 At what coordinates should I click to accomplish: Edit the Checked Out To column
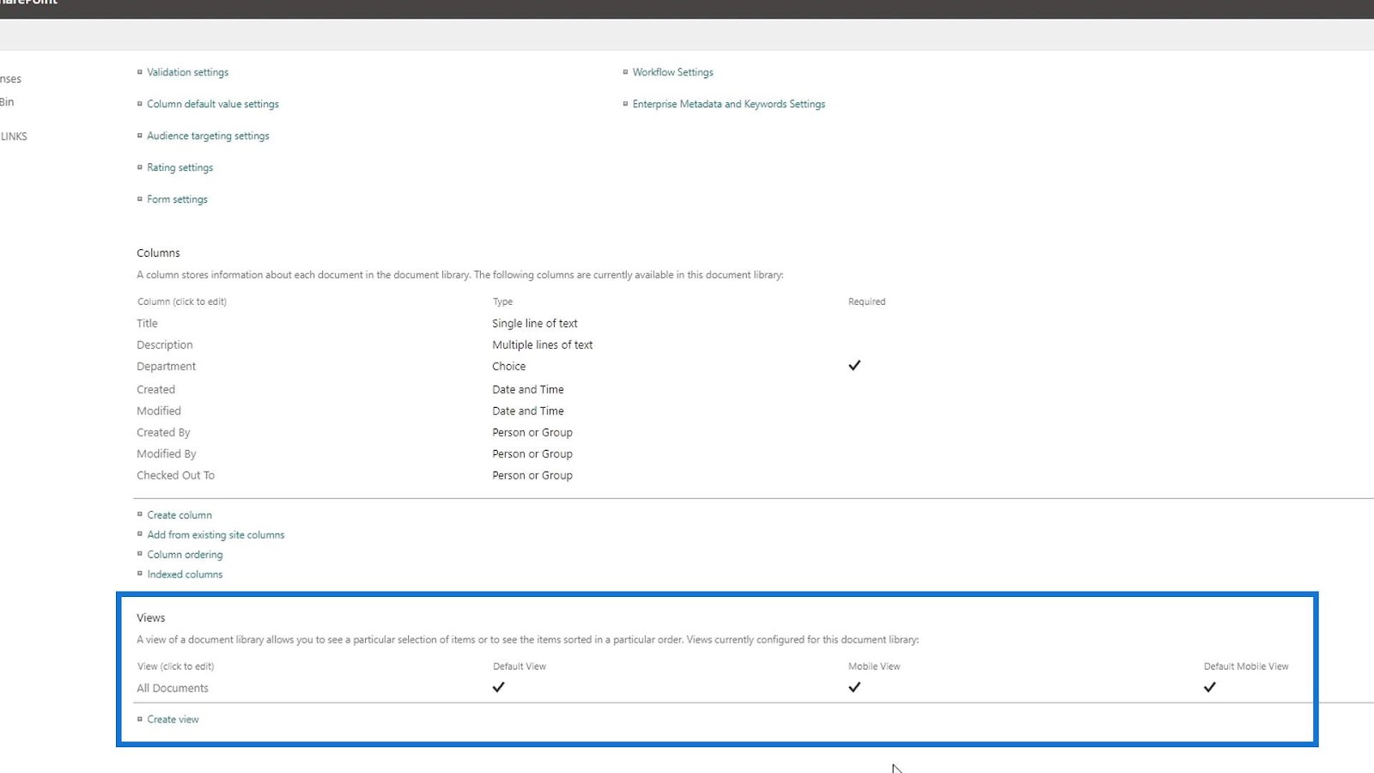pos(175,476)
